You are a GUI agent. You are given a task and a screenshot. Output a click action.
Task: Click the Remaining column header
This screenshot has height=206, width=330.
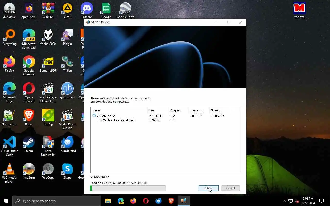(x=199, y=110)
